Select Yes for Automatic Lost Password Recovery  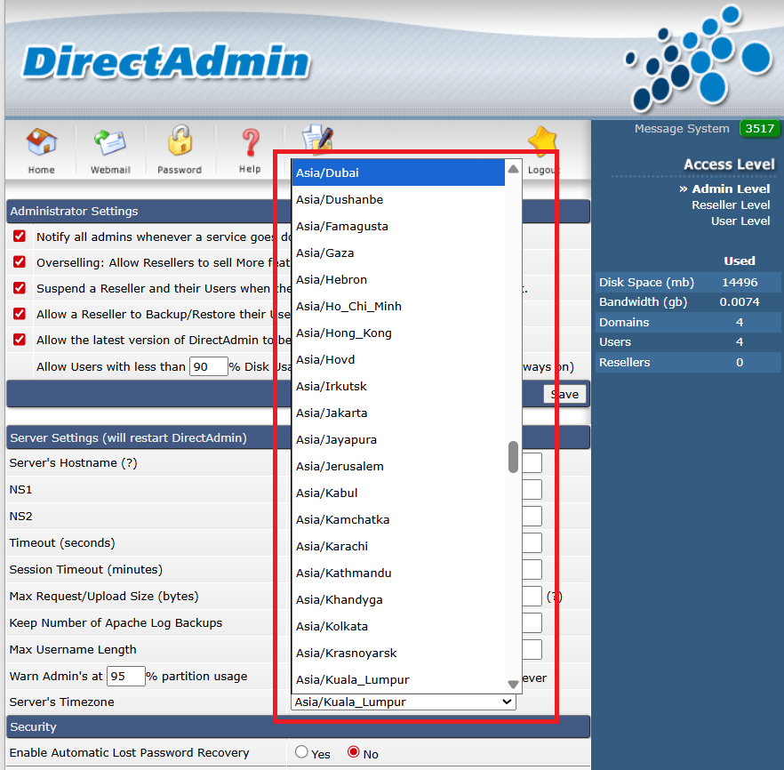pyautogui.click(x=301, y=751)
